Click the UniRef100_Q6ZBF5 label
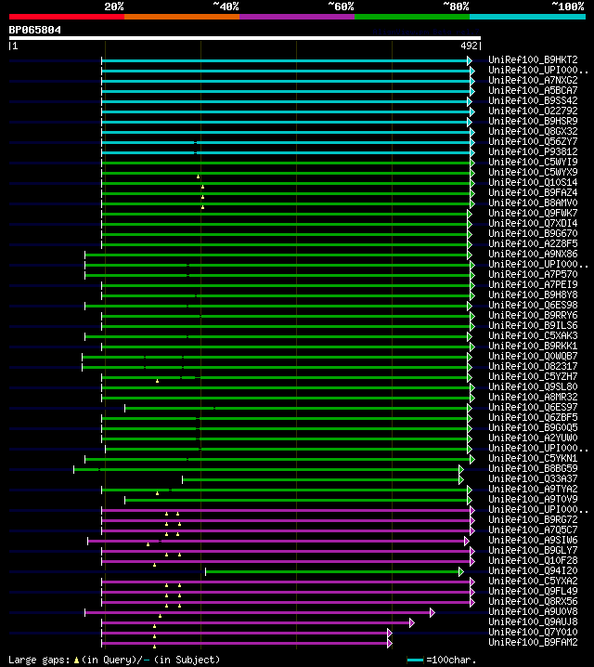This screenshot has width=594, height=667. (533, 417)
